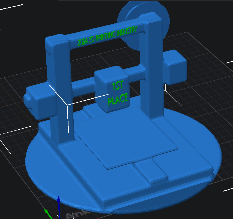Viewport: 233px width, 219px height.
Task: Click the square print bed on the model
Action: point(126,138)
